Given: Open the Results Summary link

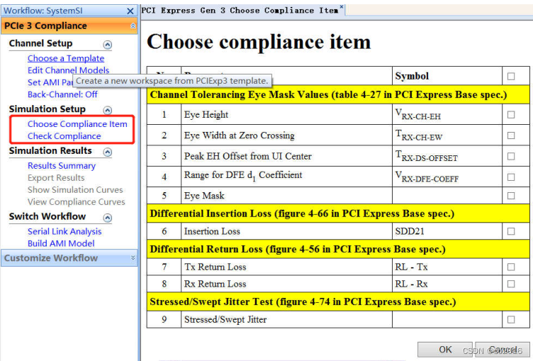Looking at the screenshot, I should 62,166.
